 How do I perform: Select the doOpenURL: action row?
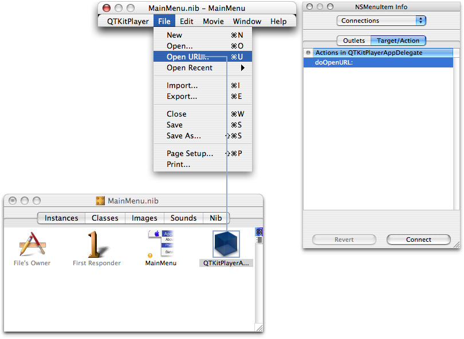point(378,62)
